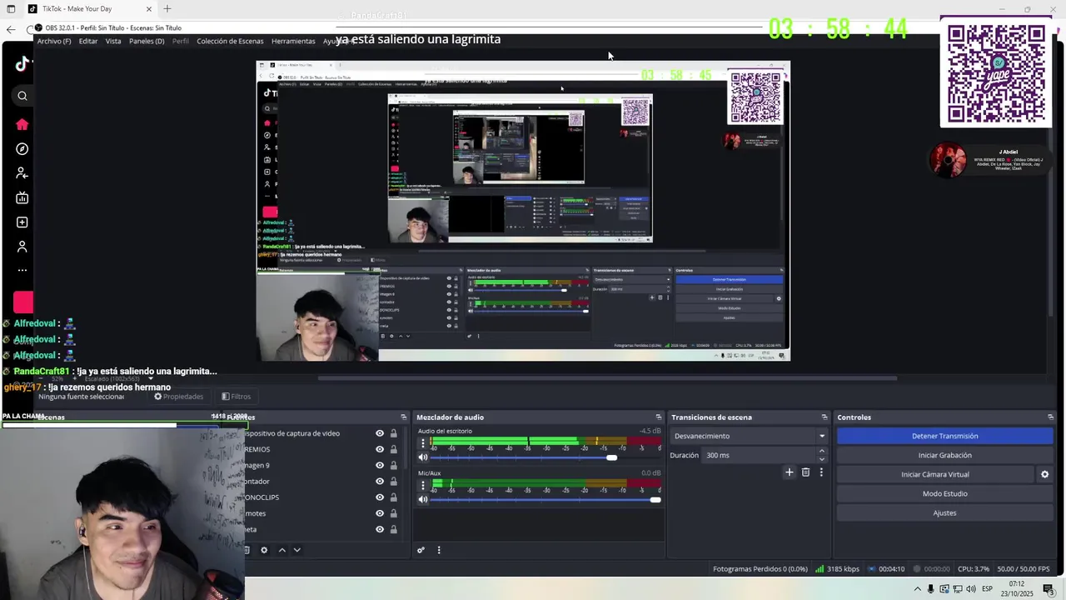Viewport: 1066px width, 600px height.
Task: Click Filtros button above sources
Action: 236,397
